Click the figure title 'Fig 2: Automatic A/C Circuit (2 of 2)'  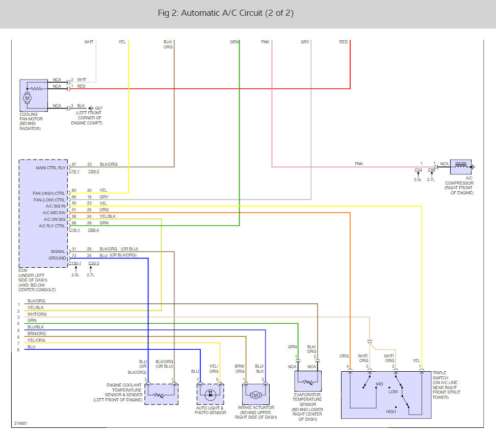click(x=225, y=13)
